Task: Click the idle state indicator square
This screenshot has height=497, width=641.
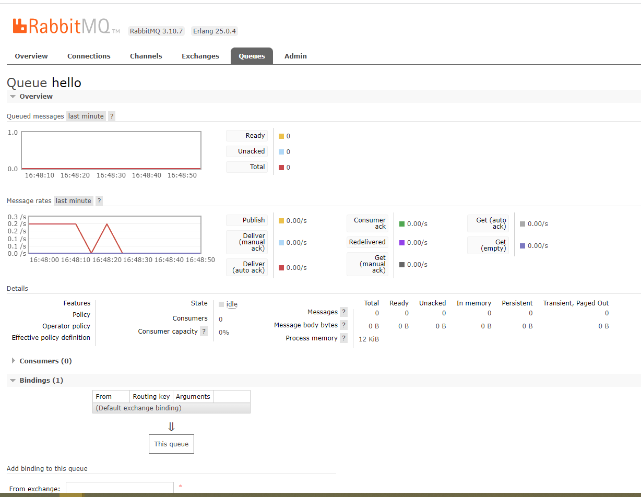Action: (x=221, y=304)
